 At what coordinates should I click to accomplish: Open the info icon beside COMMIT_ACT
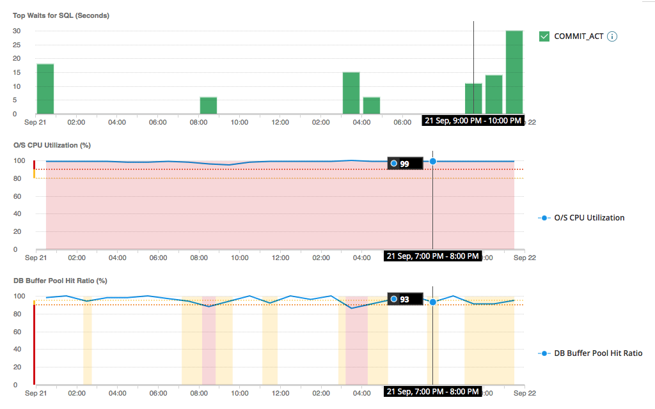(612, 36)
